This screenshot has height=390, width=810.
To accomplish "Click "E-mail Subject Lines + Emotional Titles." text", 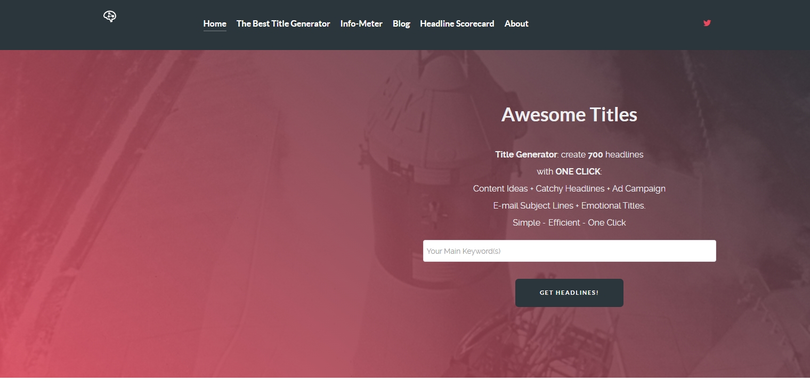I will coord(569,206).
